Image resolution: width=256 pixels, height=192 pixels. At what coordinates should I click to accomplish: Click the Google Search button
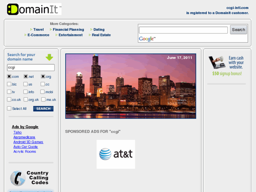238,30
